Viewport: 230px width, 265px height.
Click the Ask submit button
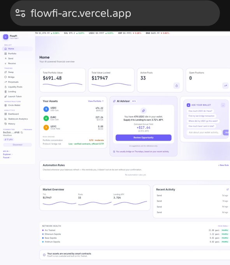click(x=226, y=132)
